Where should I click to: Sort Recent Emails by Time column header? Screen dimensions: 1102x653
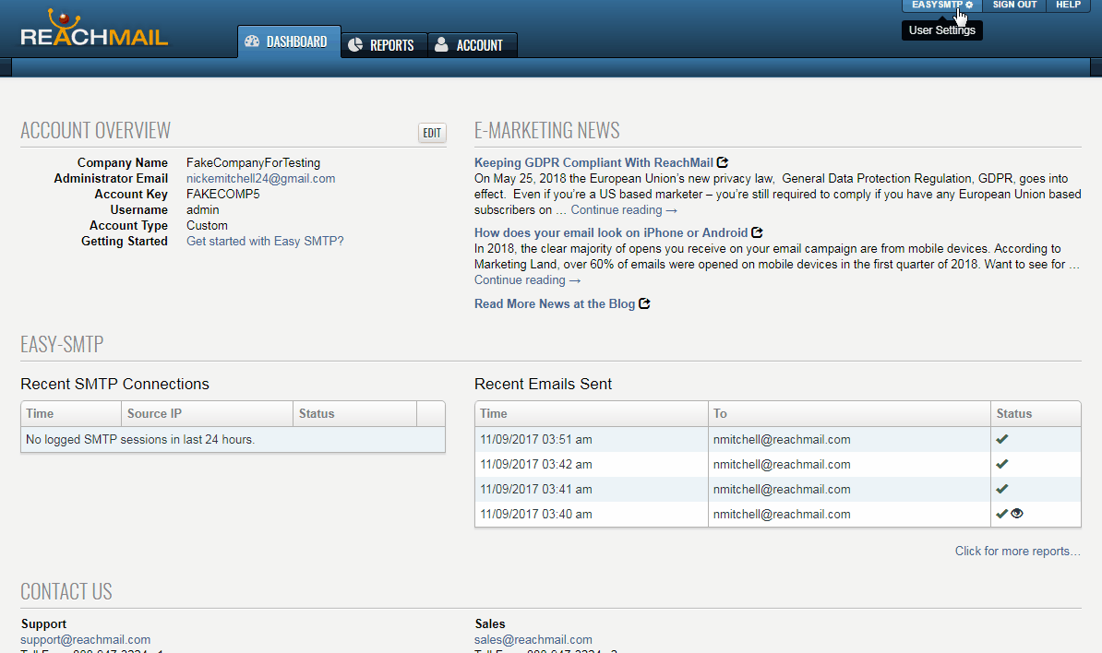pos(494,413)
